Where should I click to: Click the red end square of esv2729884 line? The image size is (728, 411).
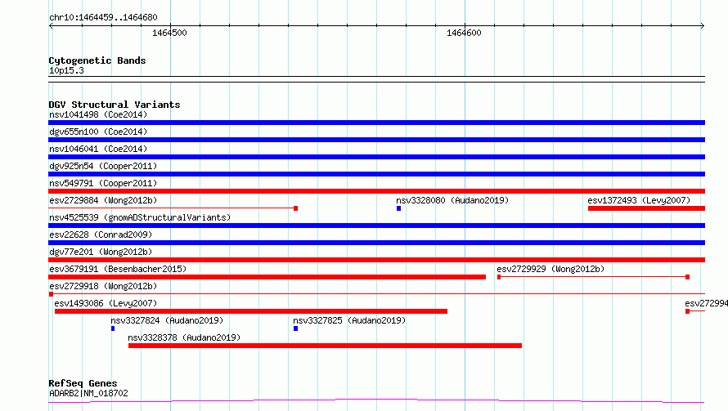coord(296,208)
